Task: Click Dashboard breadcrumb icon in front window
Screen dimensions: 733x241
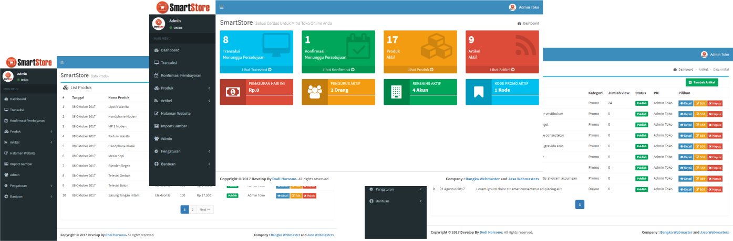Action: coord(519,24)
